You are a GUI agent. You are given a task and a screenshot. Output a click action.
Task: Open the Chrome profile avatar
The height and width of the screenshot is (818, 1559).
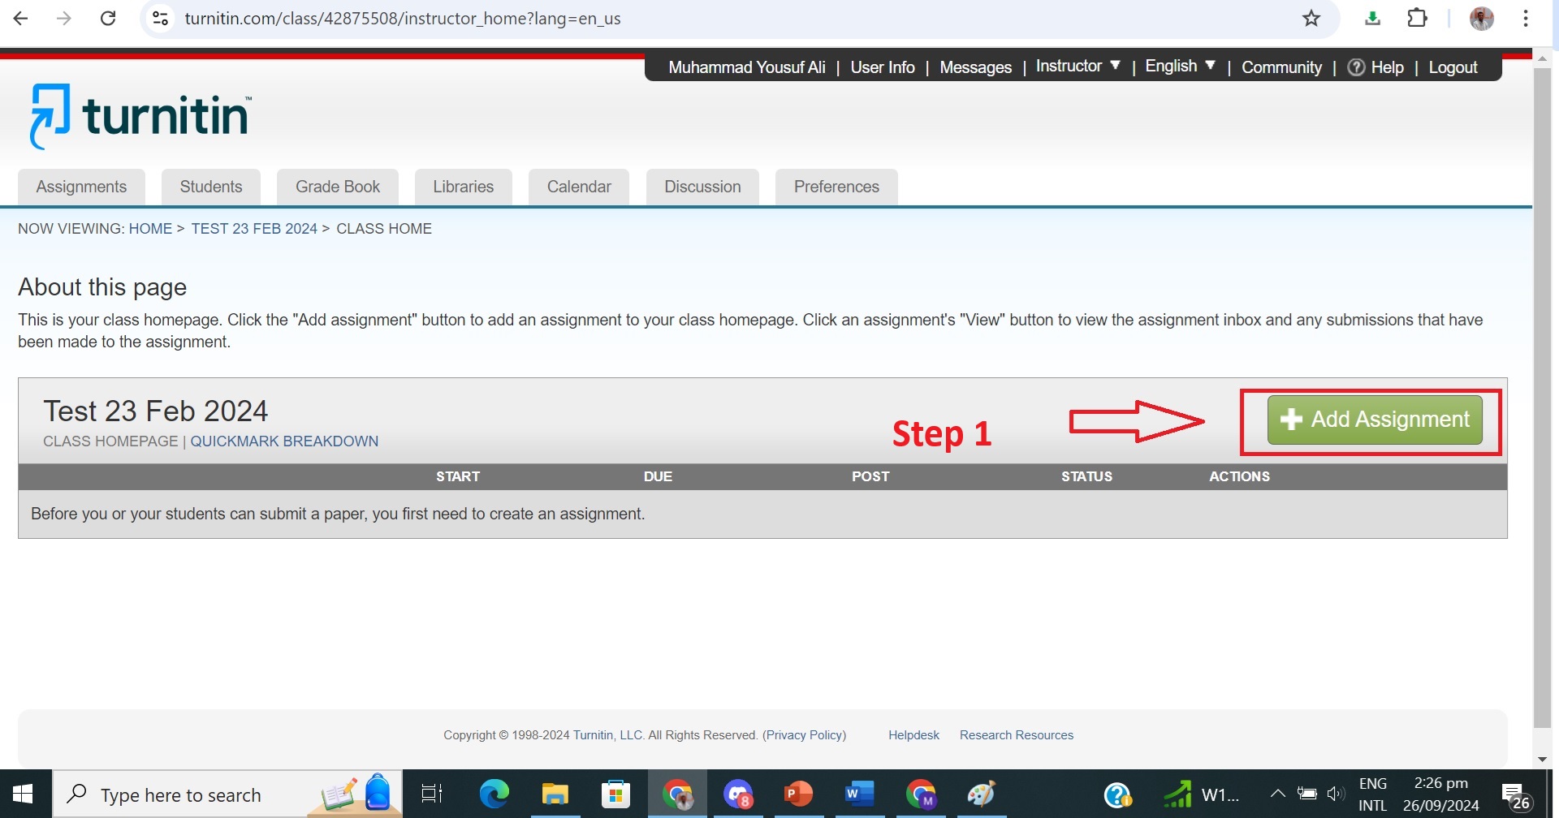pos(1482,18)
